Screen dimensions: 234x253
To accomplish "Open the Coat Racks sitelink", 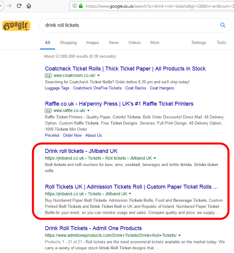I will coord(136,88).
